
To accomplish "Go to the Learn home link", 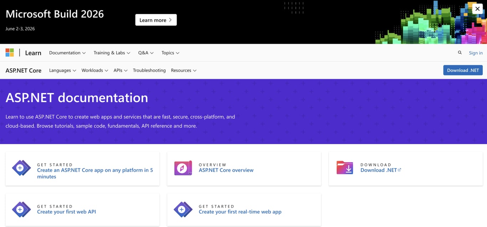I will (33, 53).
